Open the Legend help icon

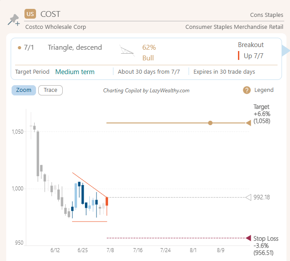tap(247, 90)
